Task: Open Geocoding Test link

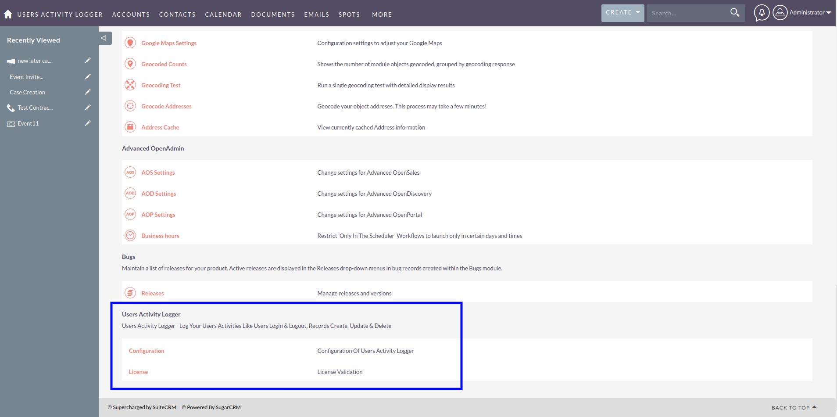Action: pos(161,85)
